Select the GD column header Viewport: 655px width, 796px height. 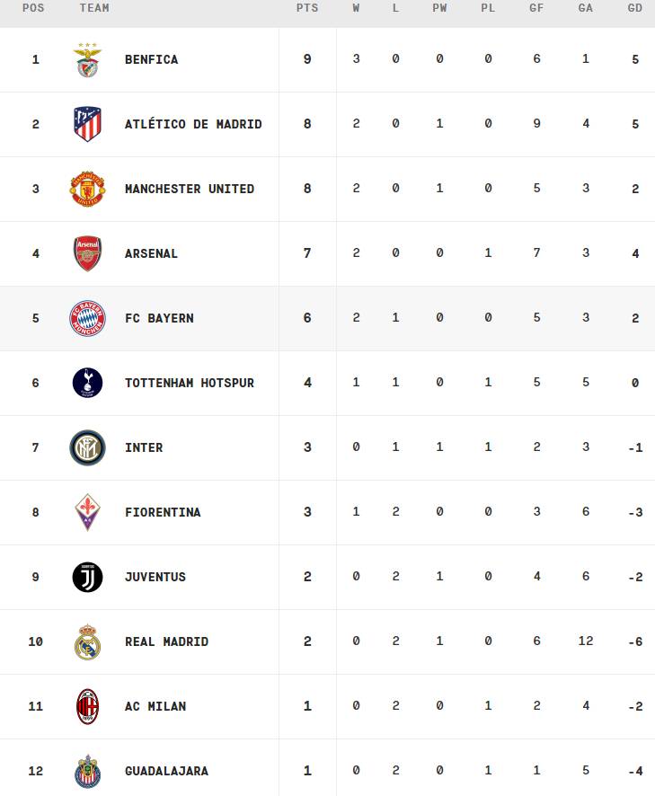pos(634,7)
